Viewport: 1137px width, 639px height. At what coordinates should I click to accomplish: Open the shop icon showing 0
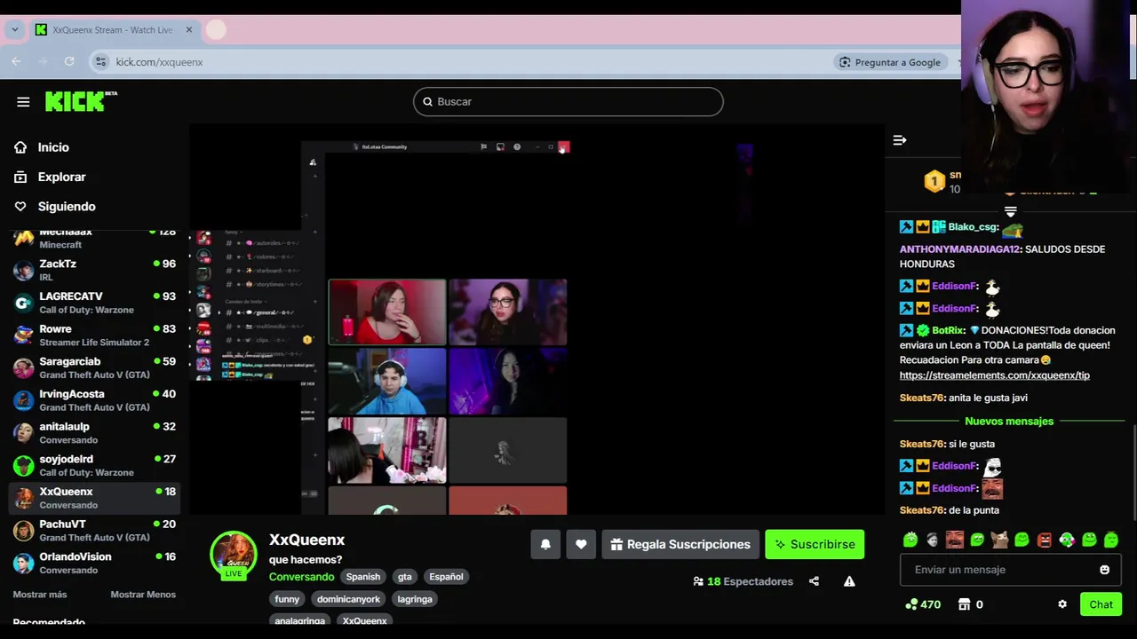pyautogui.click(x=970, y=604)
